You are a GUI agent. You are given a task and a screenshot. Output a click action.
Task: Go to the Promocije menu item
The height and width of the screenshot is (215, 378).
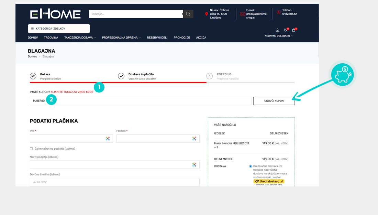(x=182, y=37)
